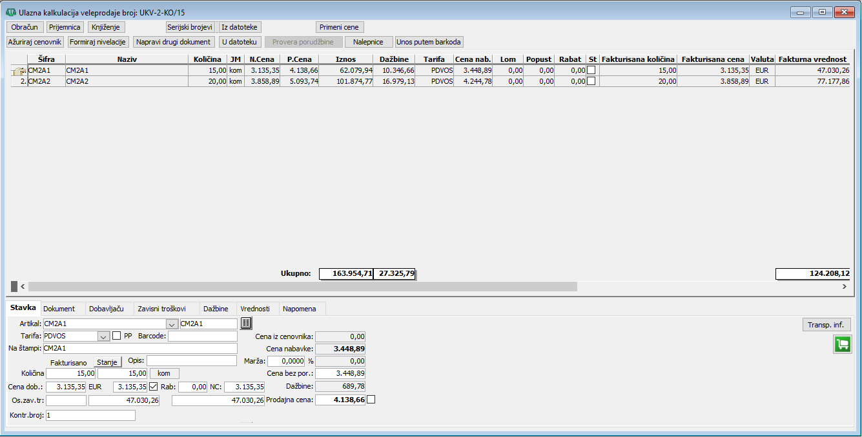The image size is (862, 437).
Task: Click into the Barcode input field
Action: tap(202, 336)
